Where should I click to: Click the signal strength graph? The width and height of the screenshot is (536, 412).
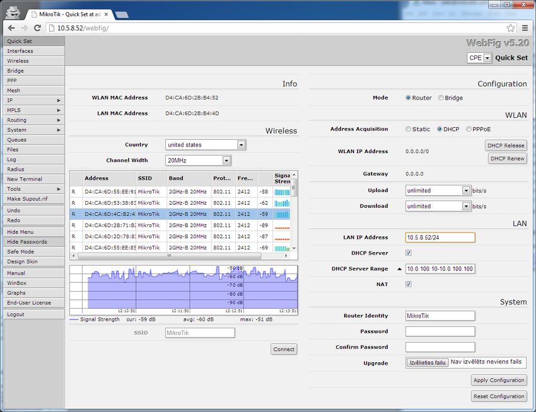(184, 290)
